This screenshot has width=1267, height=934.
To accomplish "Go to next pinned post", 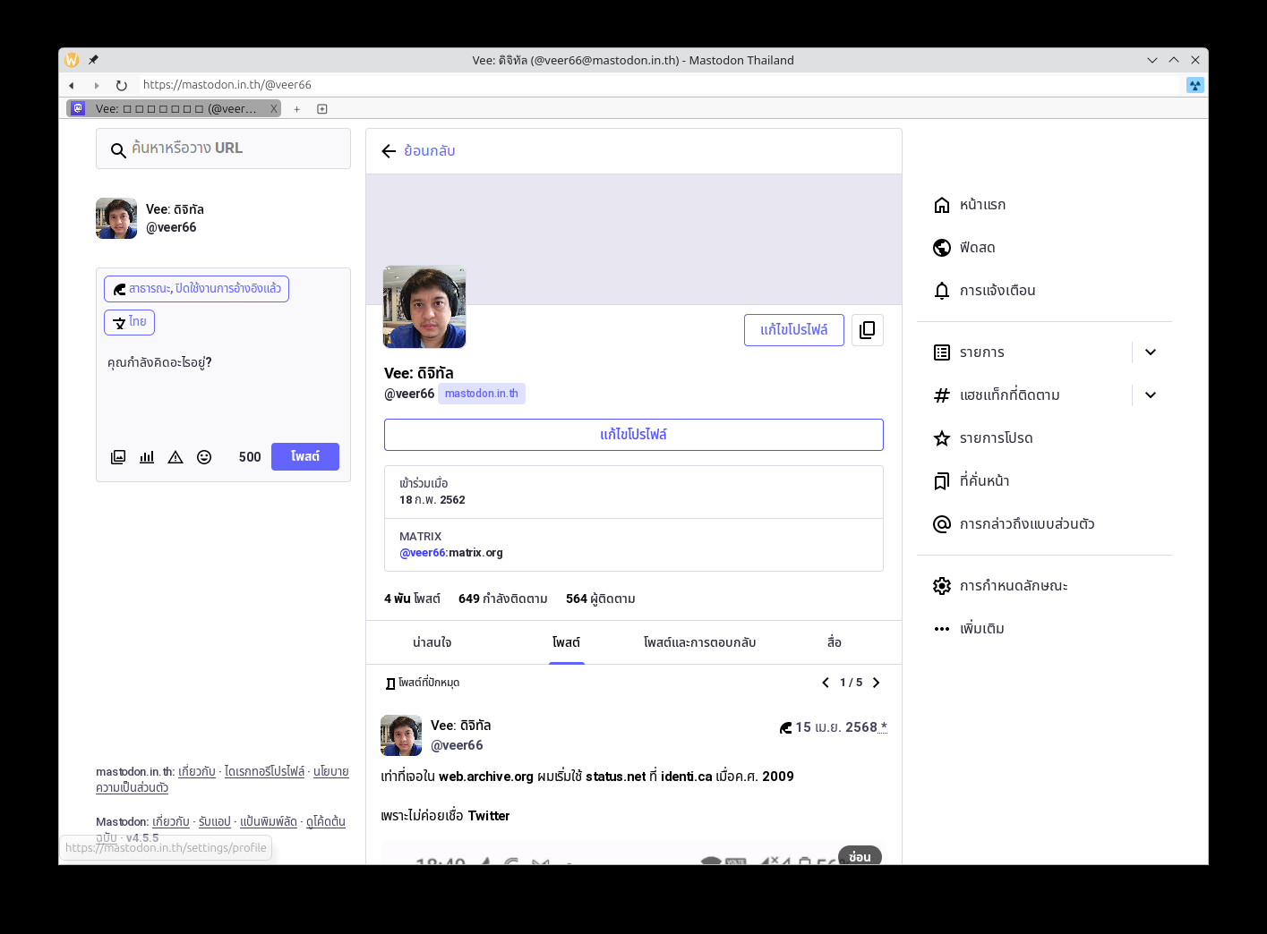I will pos(877,683).
